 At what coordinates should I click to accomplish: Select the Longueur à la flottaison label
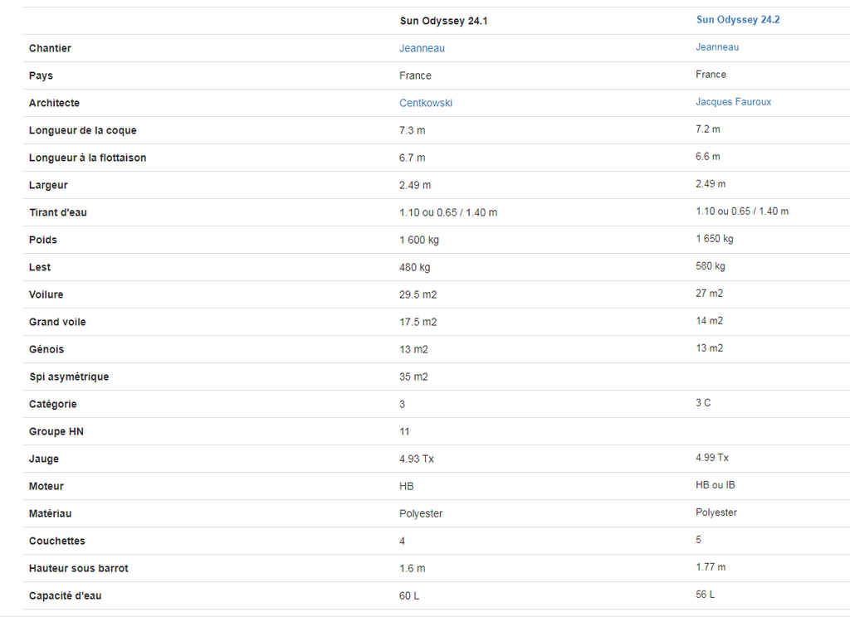pyautogui.click(x=87, y=158)
